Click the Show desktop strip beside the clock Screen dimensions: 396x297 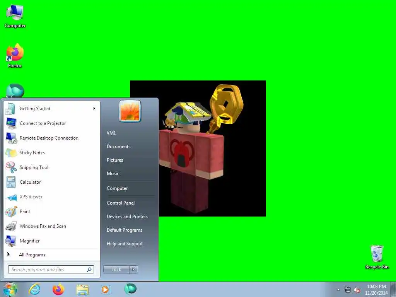point(393,290)
